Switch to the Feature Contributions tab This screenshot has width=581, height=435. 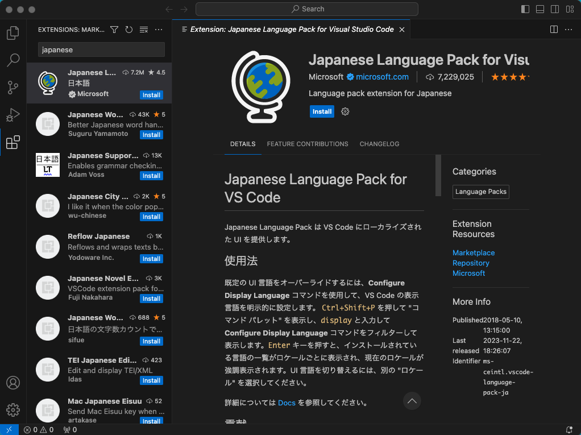(x=308, y=144)
